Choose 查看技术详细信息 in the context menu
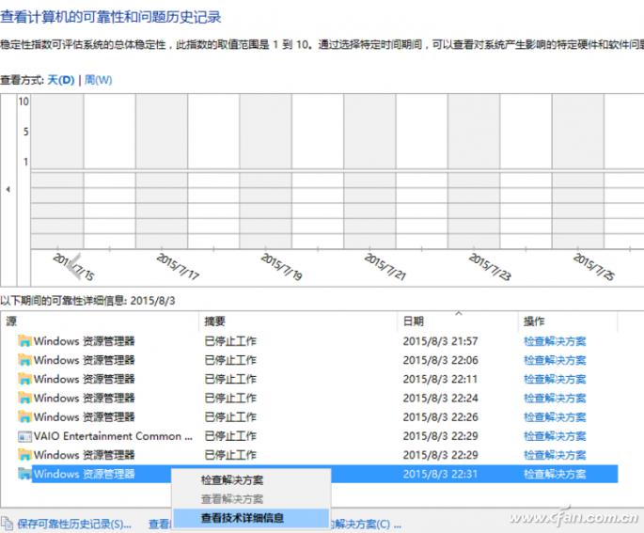The height and width of the screenshot is (533, 644). [243, 518]
